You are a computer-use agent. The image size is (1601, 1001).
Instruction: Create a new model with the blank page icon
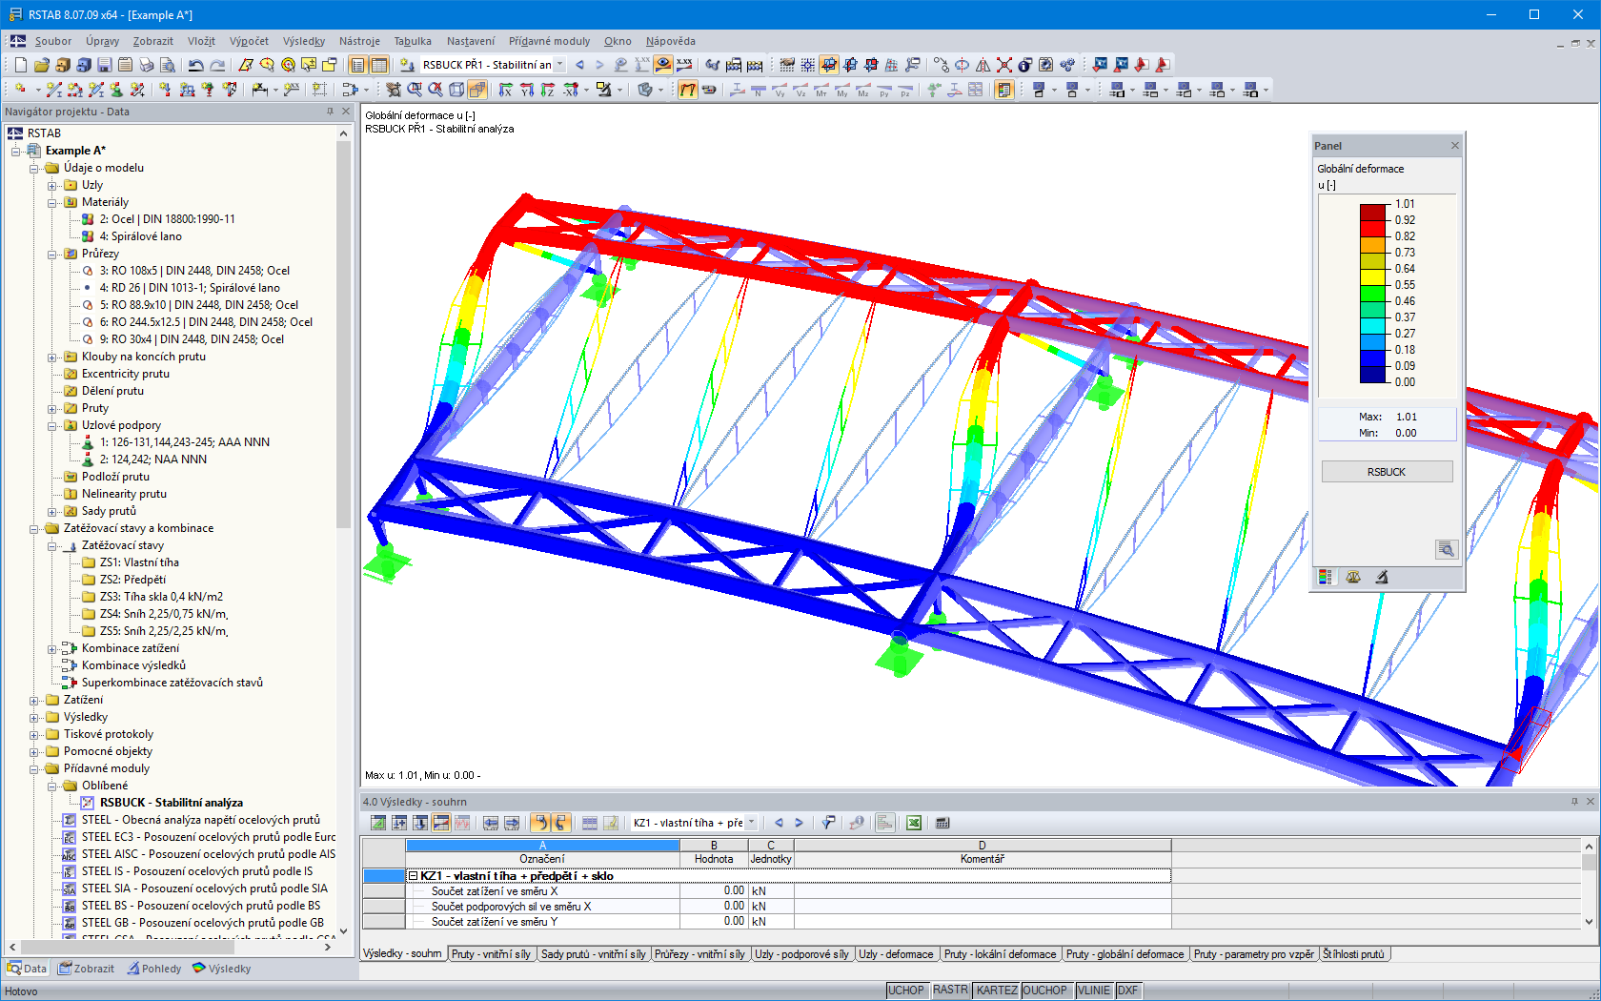20,65
